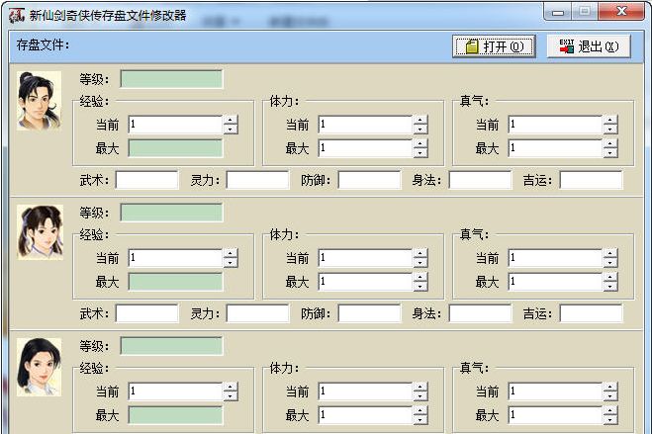Click the app icon in the title bar
The image size is (652, 434).
coord(17,16)
